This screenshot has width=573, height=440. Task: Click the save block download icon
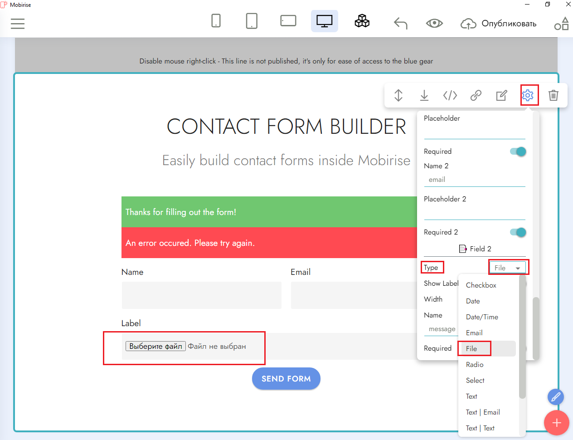click(x=424, y=95)
